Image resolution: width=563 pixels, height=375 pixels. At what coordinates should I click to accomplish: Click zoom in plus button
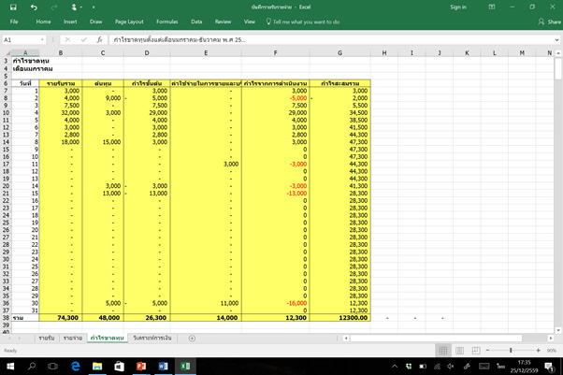539,350
